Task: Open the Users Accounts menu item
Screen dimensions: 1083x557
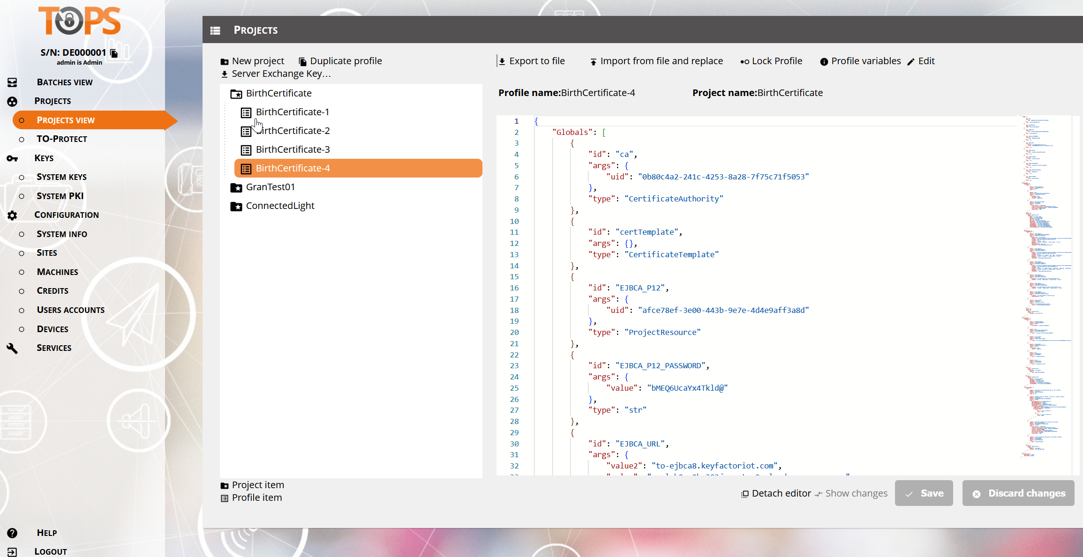Action: coord(70,310)
